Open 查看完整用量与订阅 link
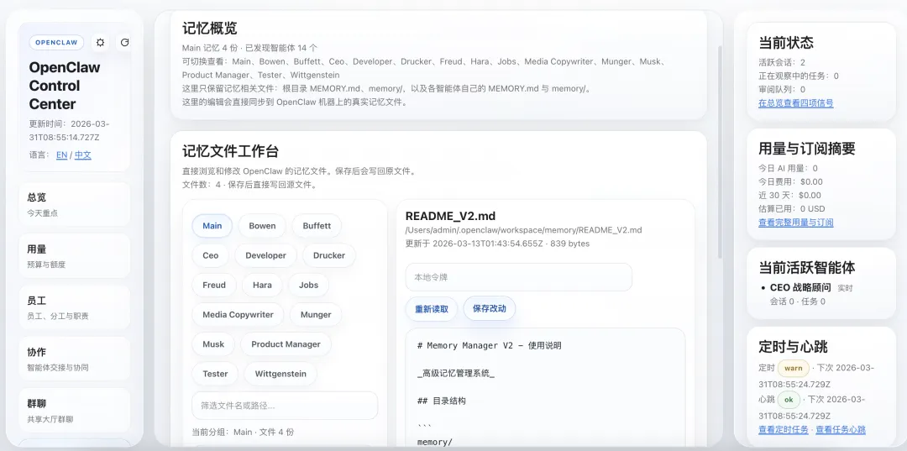Screen dimensions: 907x451 tap(796, 222)
